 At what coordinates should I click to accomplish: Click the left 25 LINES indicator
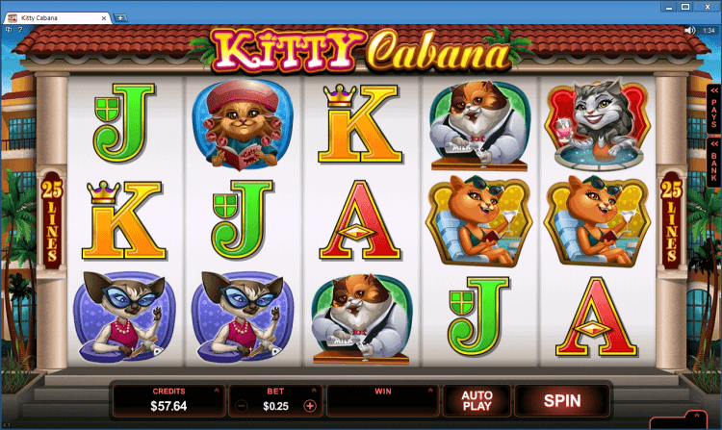click(x=51, y=221)
